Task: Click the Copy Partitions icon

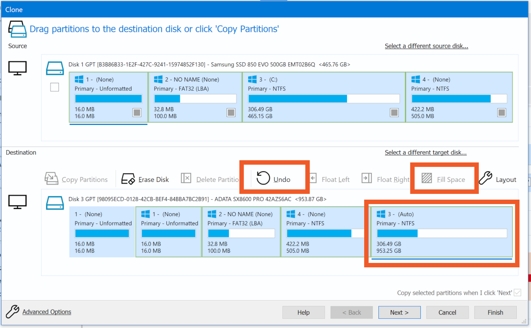Action: click(x=52, y=179)
